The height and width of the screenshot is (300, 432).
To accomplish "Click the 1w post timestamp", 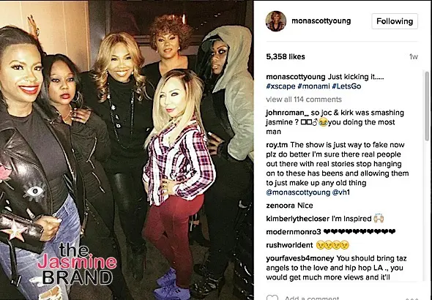I will (x=413, y=56).
